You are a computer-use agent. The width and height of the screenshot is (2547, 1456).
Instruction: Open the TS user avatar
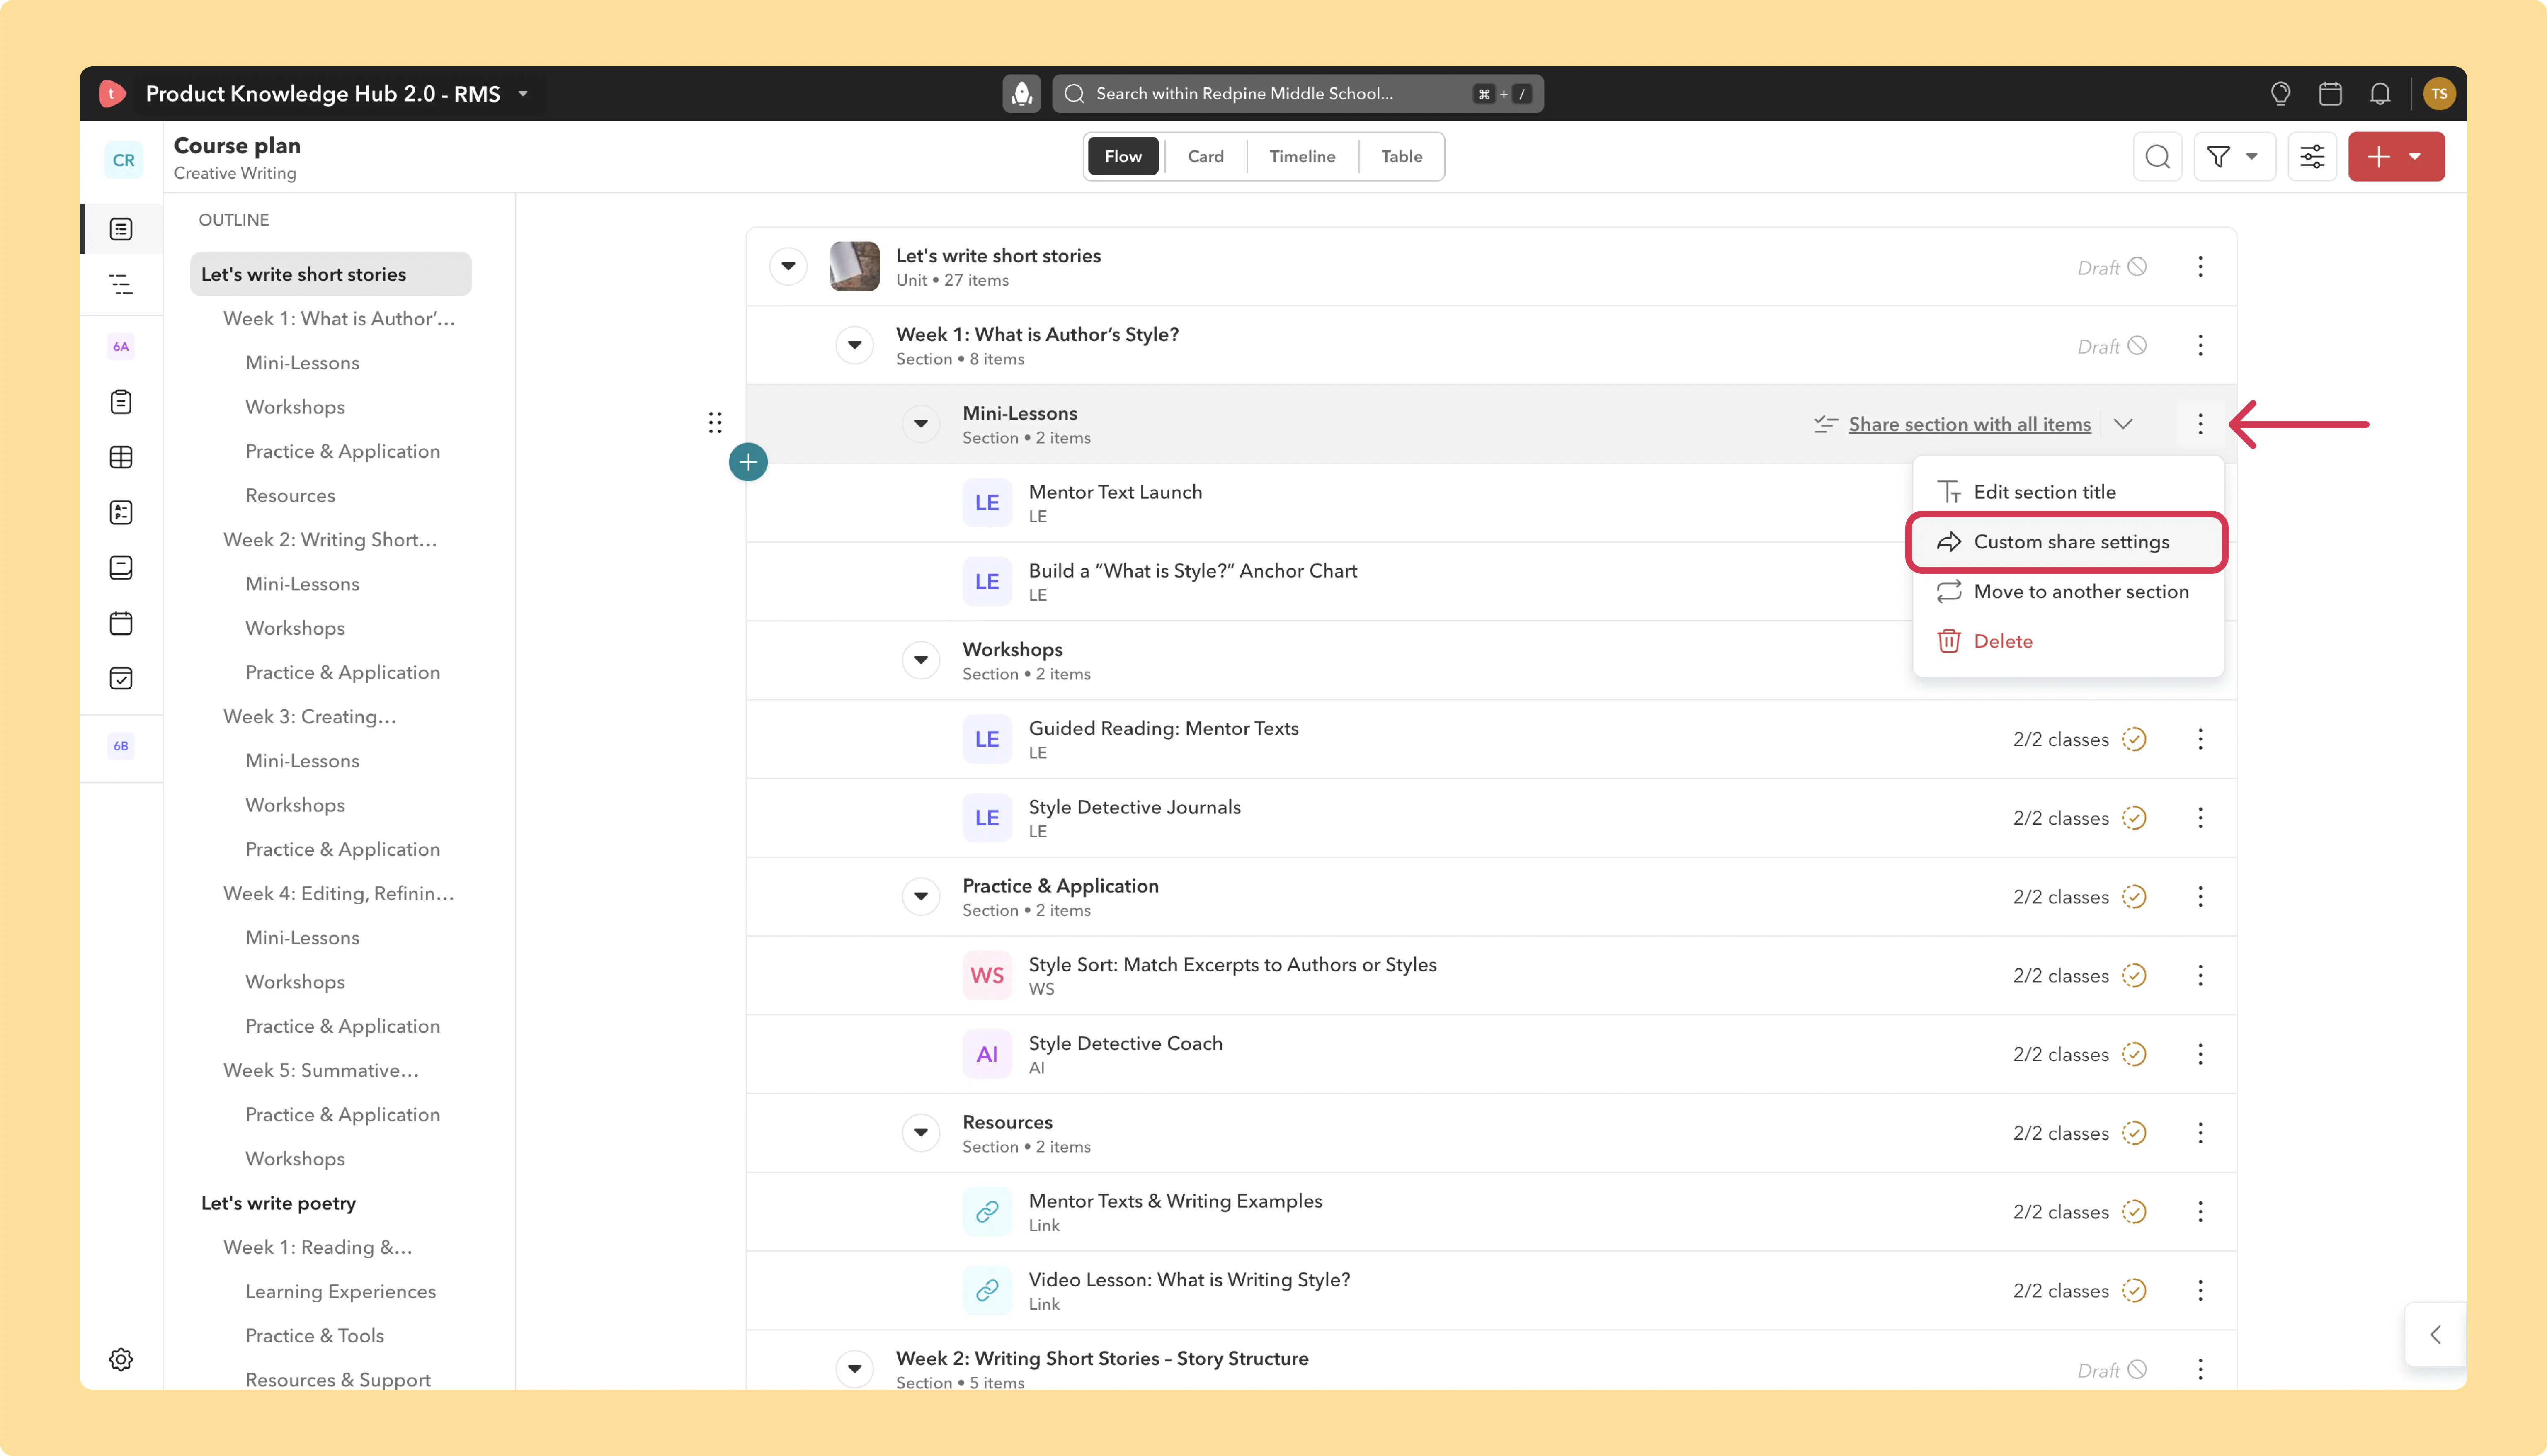pos(2439,94)
